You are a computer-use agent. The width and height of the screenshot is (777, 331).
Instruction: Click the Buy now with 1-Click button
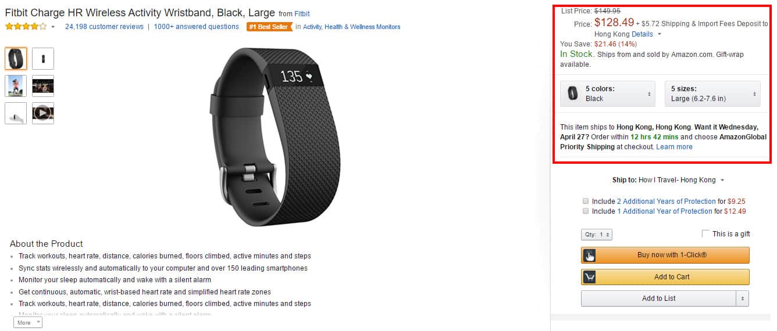pyautogui.click(x=665, y=255)
